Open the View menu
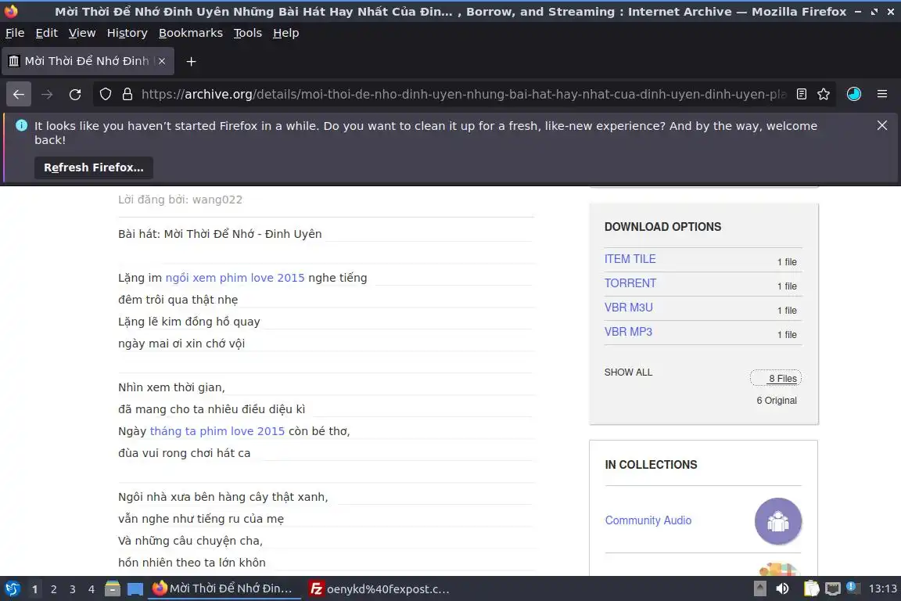The height and width of the screenshot is (601, 901). [82, 34]
